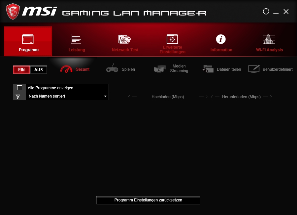Viewport: 297px width, 215px height.
Task: Switch the EIN toggle on
Action: 21,70
